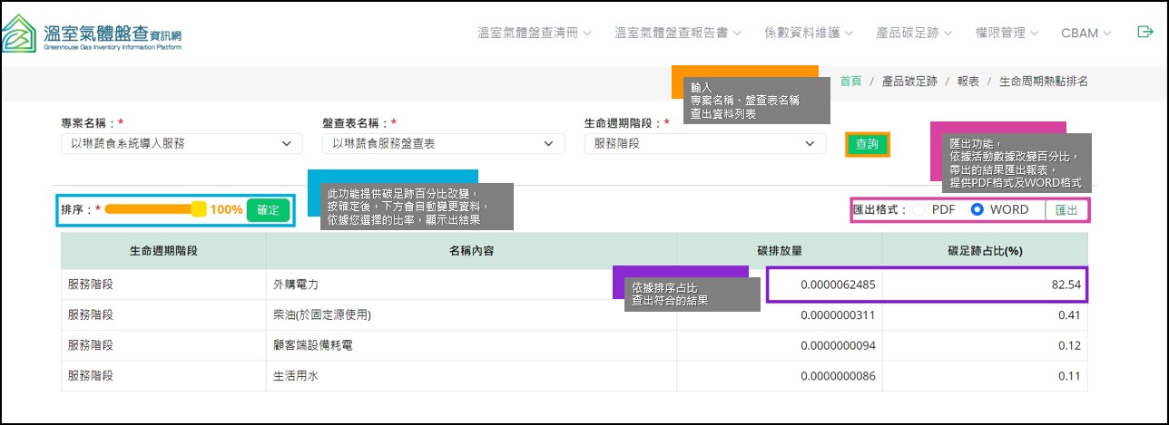This screenshot has height=425, width=1169.
Task: Open the 盤查表名稱 dropdown
Action: 442,143
